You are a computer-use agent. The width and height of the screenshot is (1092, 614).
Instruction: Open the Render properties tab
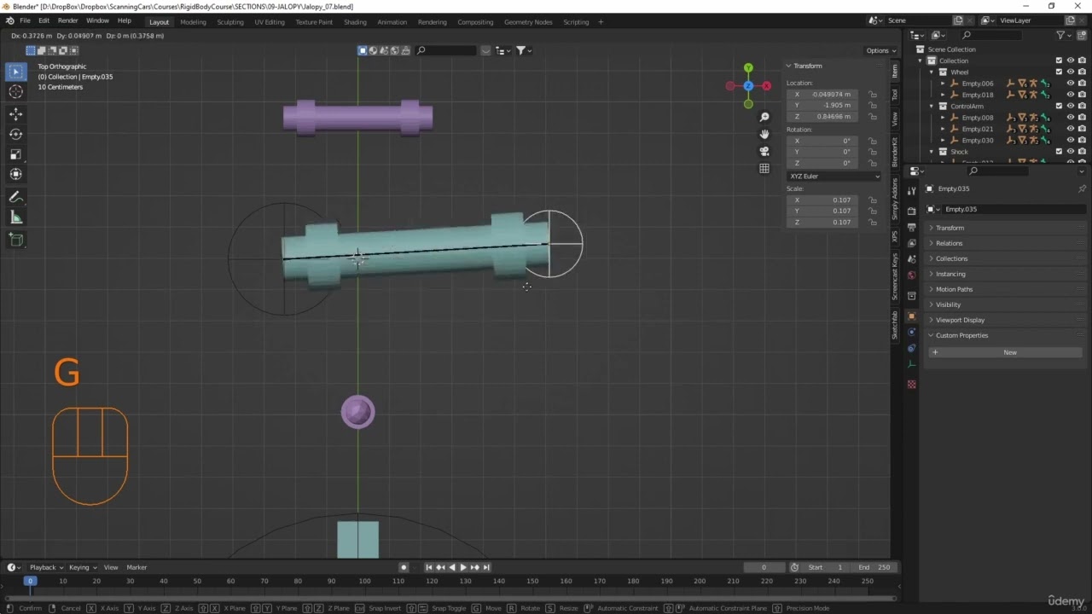(x=911, y=211)
